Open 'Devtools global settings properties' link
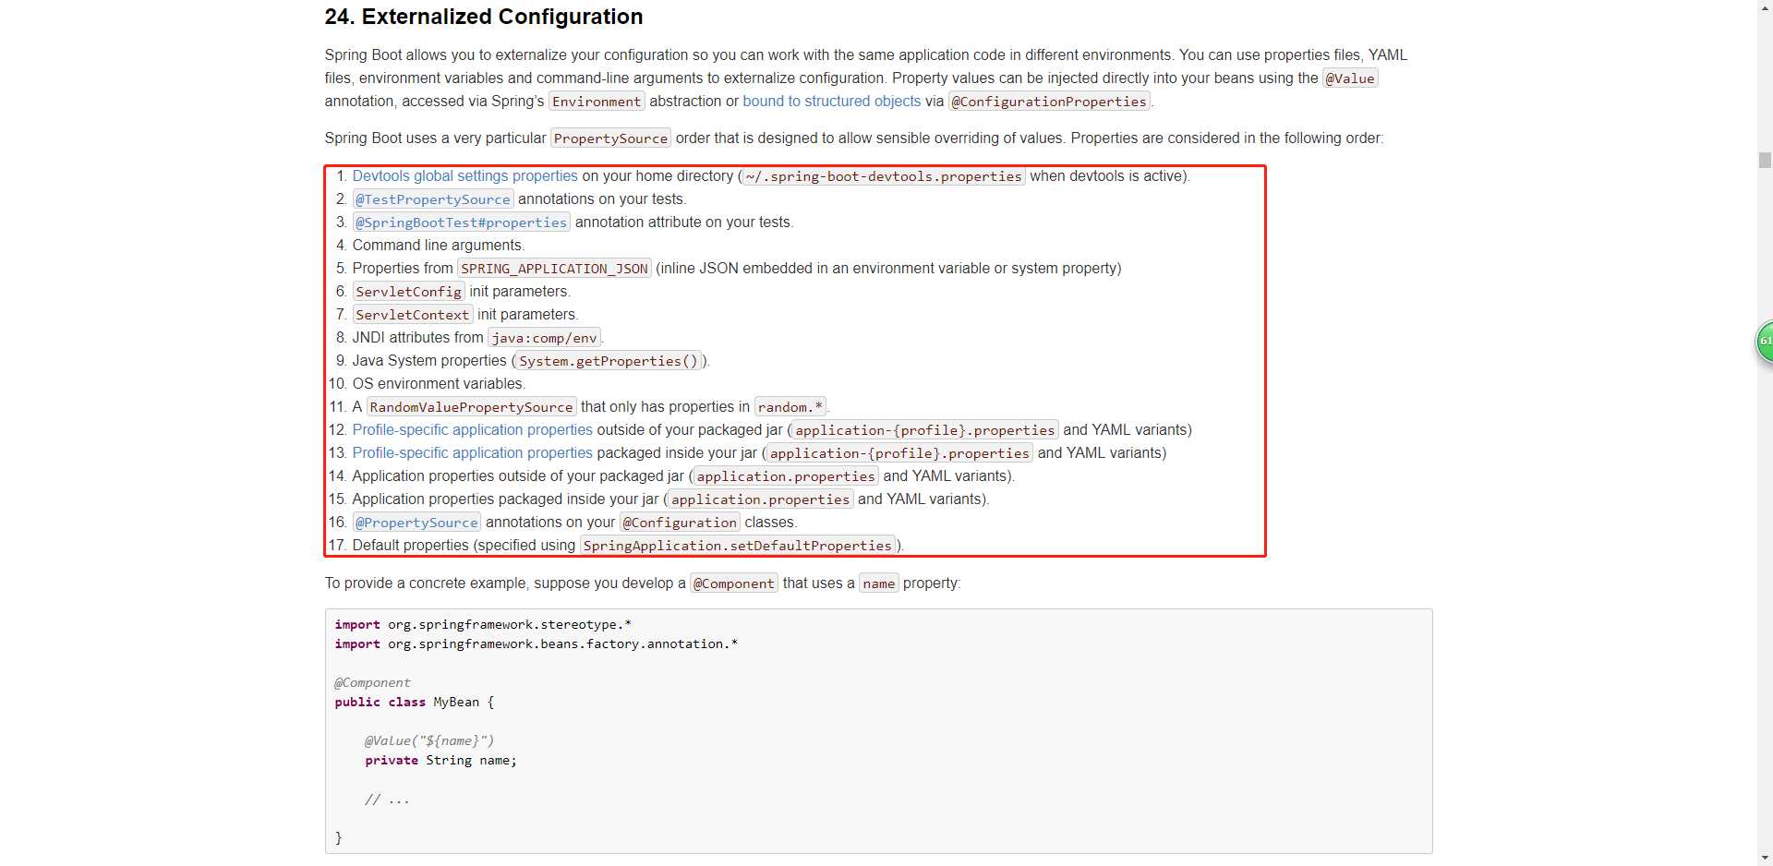 [464, 176]
